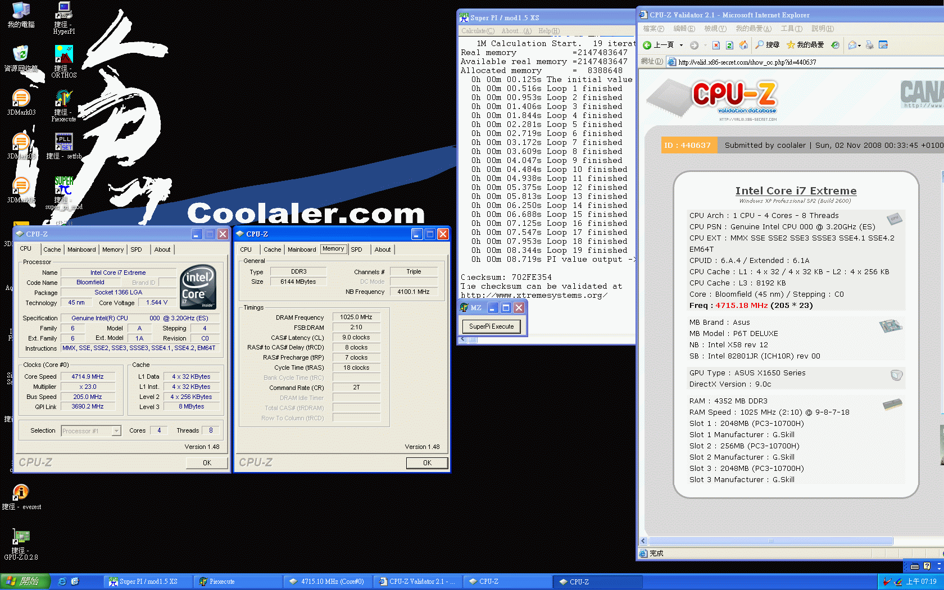
Task: Switch to Mainboard tab in left CPU-Z
Action: [81, 249]
